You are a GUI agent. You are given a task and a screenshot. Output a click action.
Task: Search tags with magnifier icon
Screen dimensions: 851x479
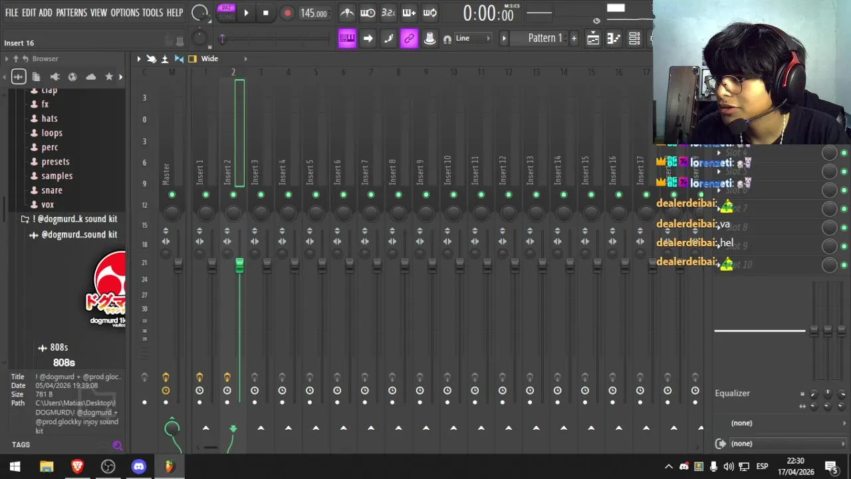pyautogui.click(x=117, y=445)
